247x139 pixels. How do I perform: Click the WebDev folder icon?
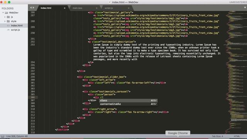click(x=7, y=13)
